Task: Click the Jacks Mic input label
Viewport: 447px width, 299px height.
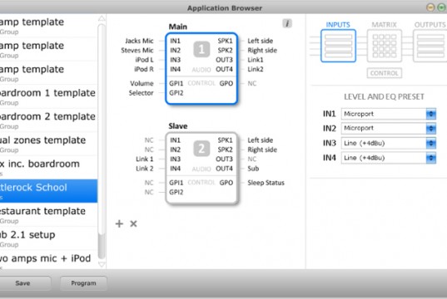Action: (139, 41)
